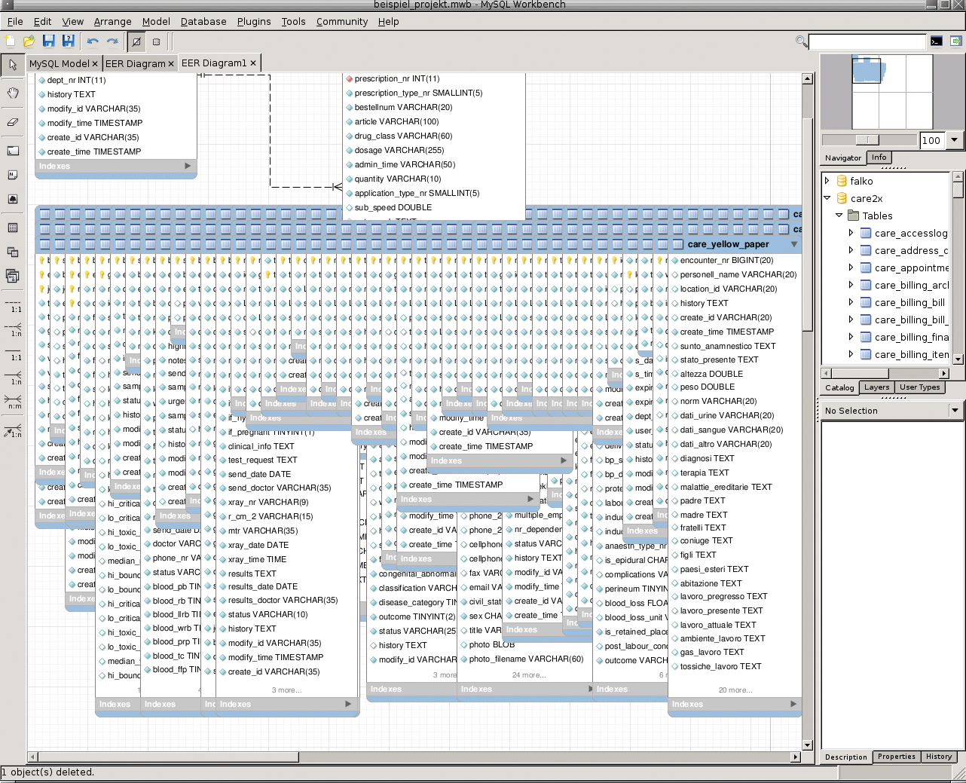Switch to the Info tab
966x783 pixels.
coord(879,158)
